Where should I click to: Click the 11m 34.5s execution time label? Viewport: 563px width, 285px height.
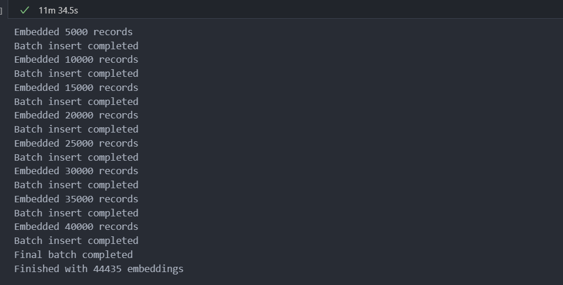(x=58, y=11)
